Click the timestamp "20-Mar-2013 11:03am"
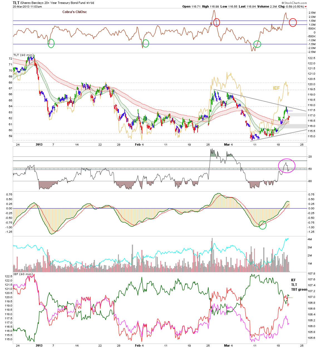Viewport: 320px width, 348px height. (27, 7)
